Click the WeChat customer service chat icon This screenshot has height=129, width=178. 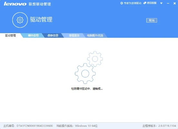pyautogui.click(x=145, y=3)
